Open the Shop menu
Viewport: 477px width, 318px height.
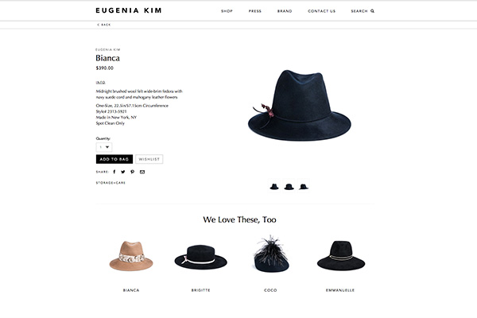point(227,11)
